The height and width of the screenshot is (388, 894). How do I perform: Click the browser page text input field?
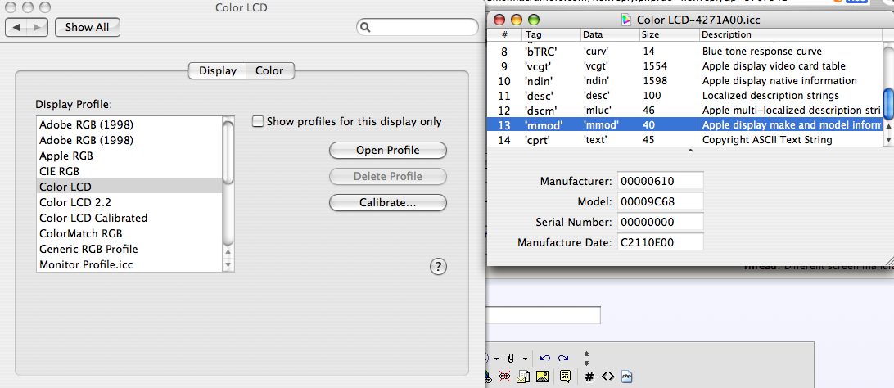pyautogui.click(x=544, y=315)
